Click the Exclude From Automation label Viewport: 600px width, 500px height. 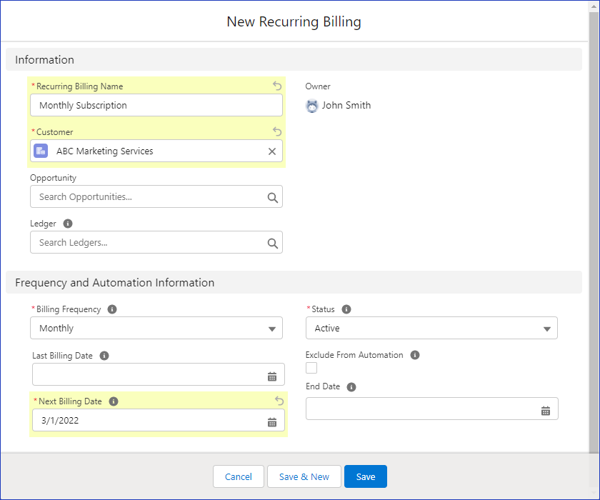click(354, 355)
